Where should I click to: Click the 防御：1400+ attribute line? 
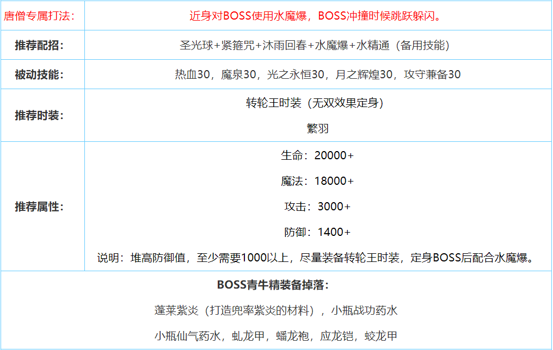[318, 232]
